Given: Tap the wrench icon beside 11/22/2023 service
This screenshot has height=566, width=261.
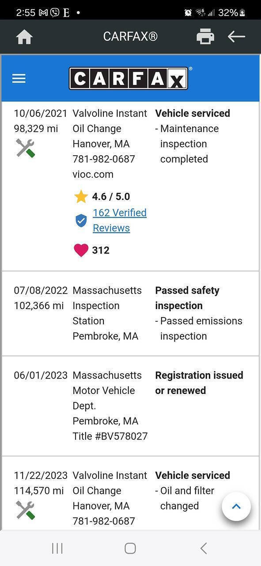Looking at the screenshot, I should point(25,510).
